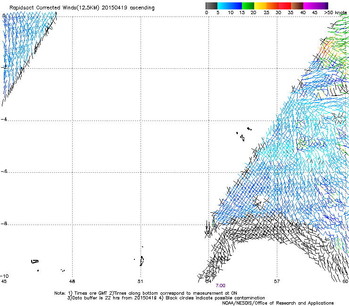Click the '20150419 ascending' date in the title
Screen dimensions: 349x306
point(128,8)
